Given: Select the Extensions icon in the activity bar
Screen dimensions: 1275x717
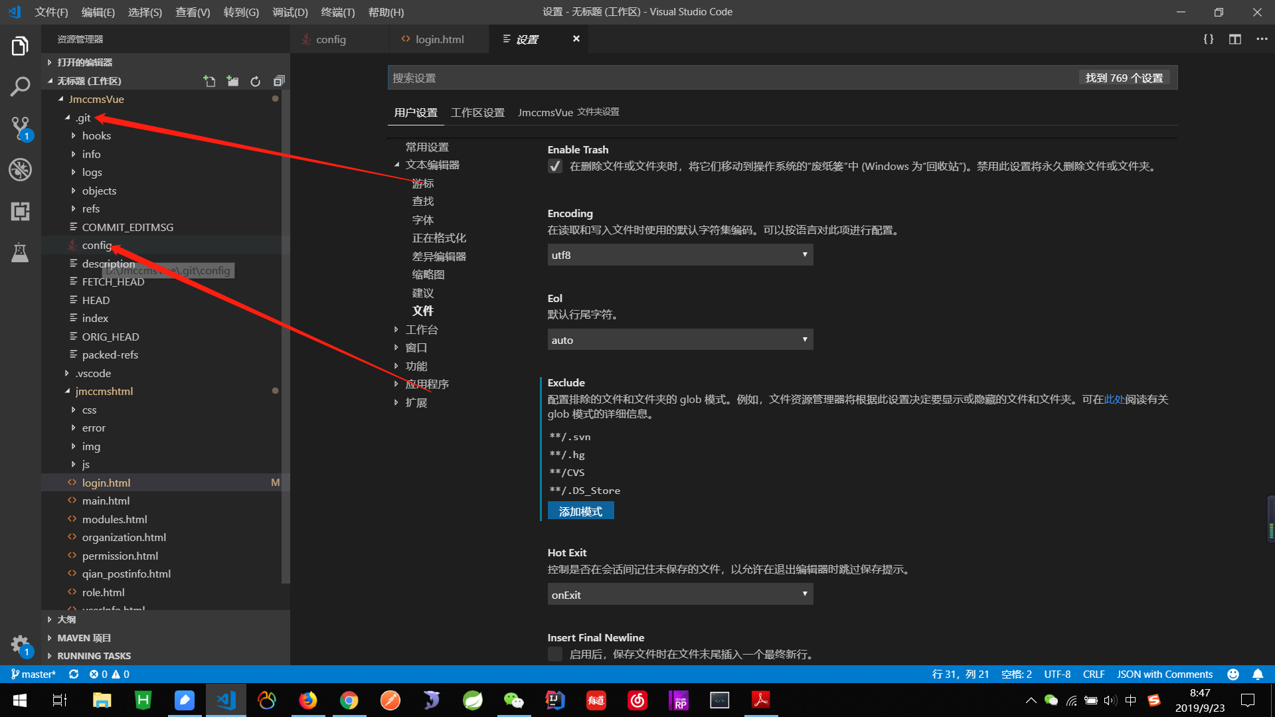Looking at the screenshot, I should 20,211.
